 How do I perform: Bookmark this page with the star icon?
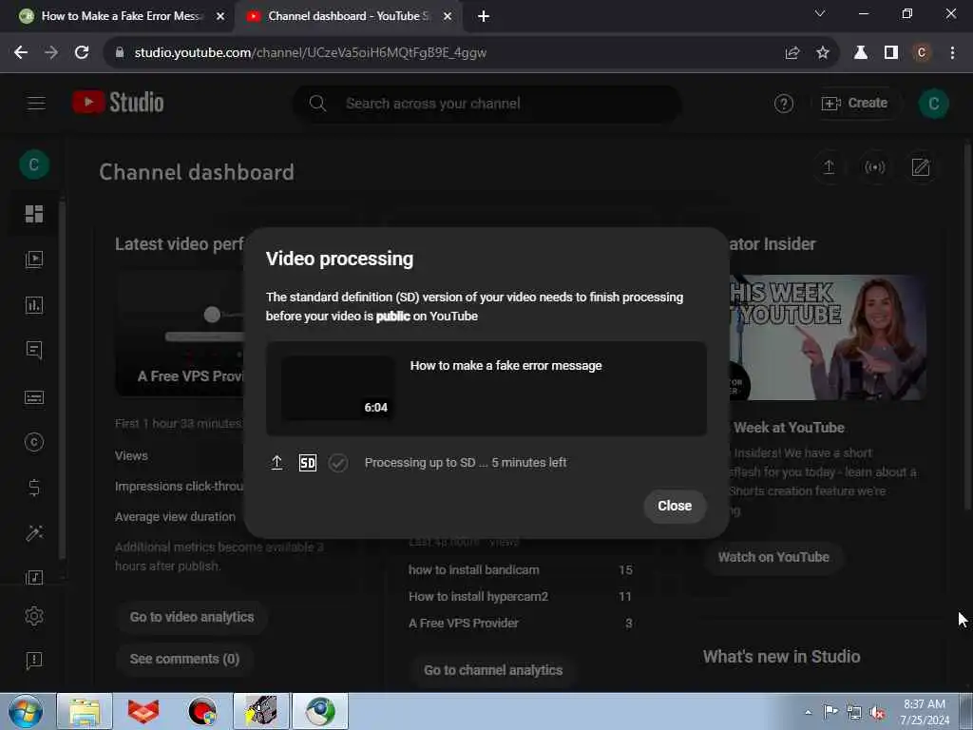tap(822, 53)
